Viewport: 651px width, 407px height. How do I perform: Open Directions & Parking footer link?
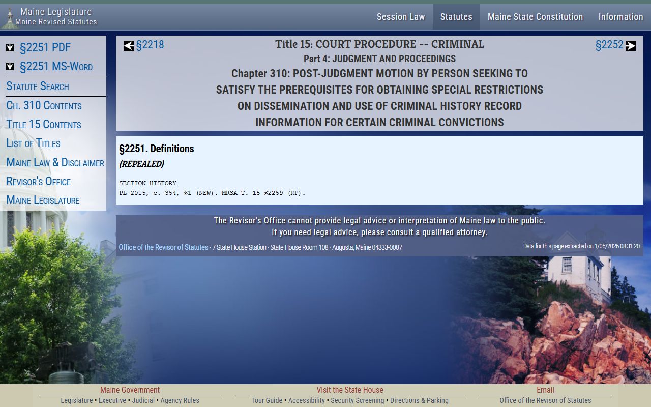(x=419, y=400)
